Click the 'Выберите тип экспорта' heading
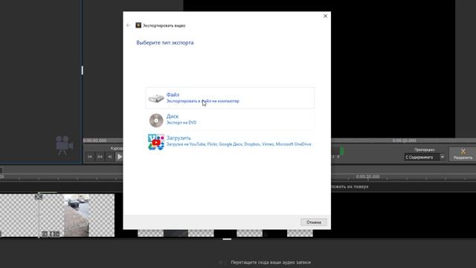This screenshot has height=268, width=476. click(165, 43)
